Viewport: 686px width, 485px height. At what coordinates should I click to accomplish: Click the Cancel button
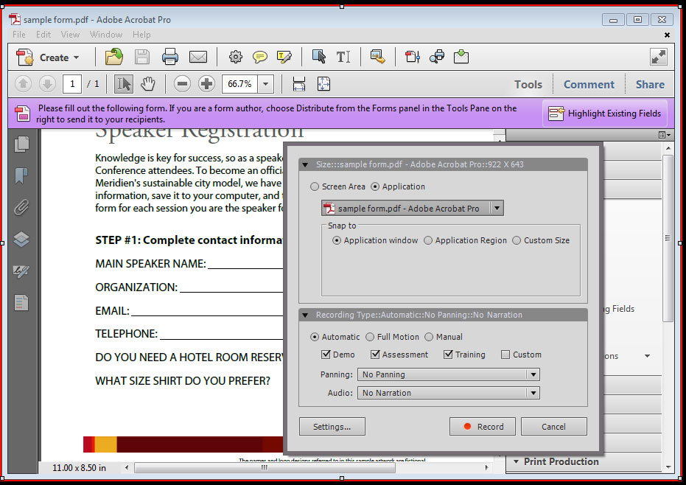click(554, 427)
